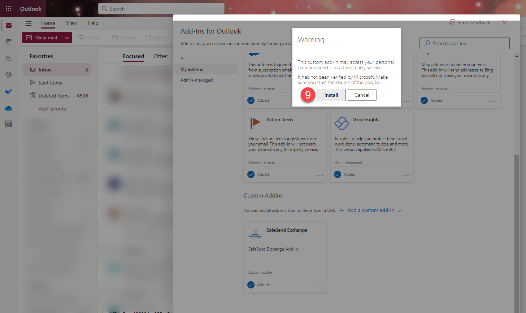Screen dimensions: 526x313
Task: Toggle the hamburger navigation pane
Action: tap(29, 23)
